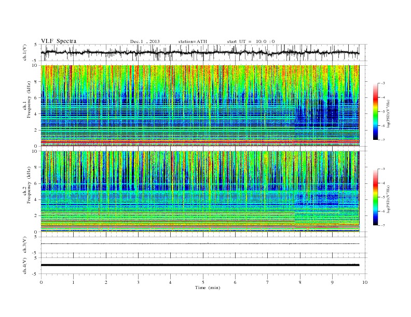
Task: Click the "-7" tick on ch.2 color bar
Action: point(383,225)
